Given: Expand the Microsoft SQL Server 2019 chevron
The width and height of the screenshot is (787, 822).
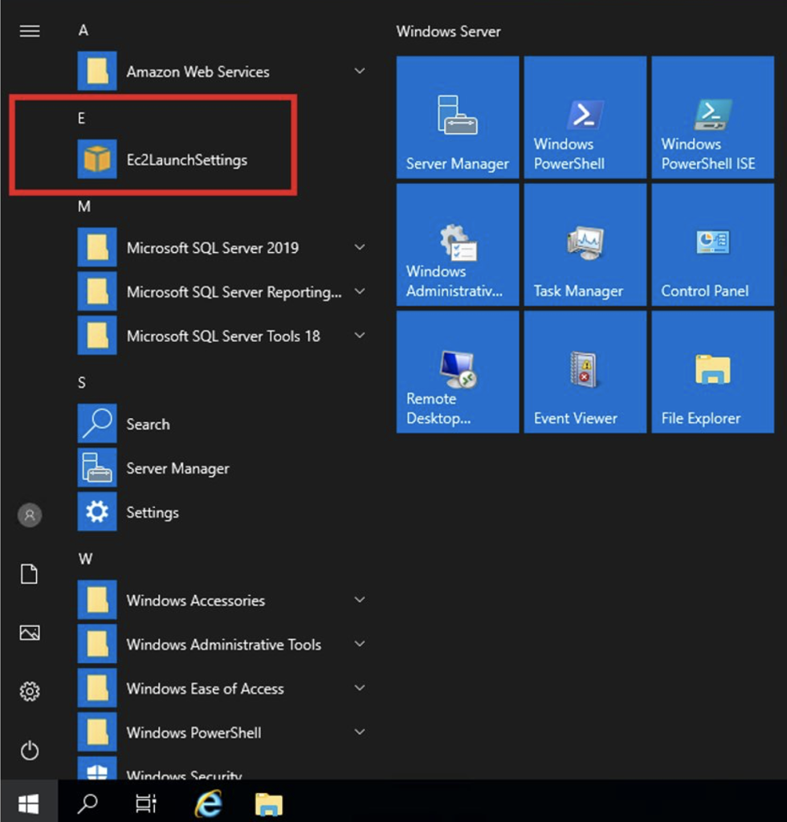Looking at the screenshot, I should point(360,247).
